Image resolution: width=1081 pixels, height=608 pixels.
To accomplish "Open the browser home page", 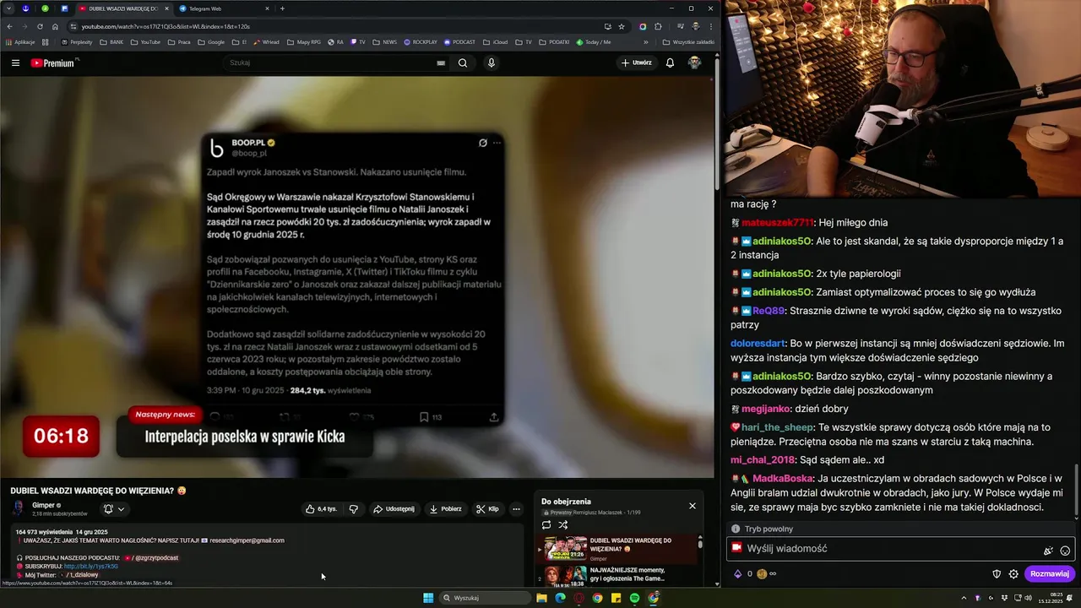I will click(x=55, y=26).
